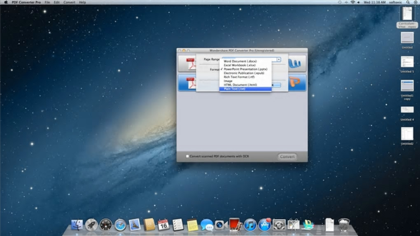Open the Apple menu
This screenshot has width=420, height=236.
[6, 2]
